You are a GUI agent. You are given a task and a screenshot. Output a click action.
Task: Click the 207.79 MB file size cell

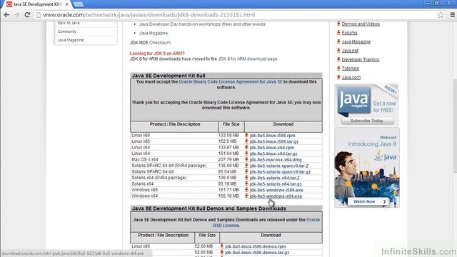[x=228, y=160]
